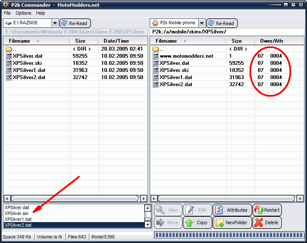307x243 pixels.
Task: Click log list scrollbar up arrow
Action: coord(148,208)
